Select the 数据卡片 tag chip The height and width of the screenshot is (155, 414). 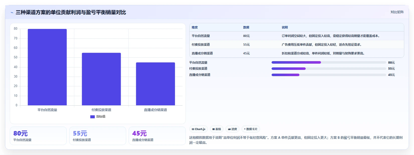pyautogui.click(x=251, y=129)
